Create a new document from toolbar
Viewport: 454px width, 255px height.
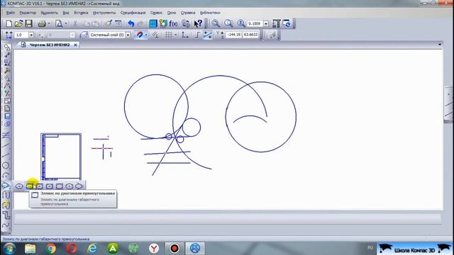click(9, 23)
